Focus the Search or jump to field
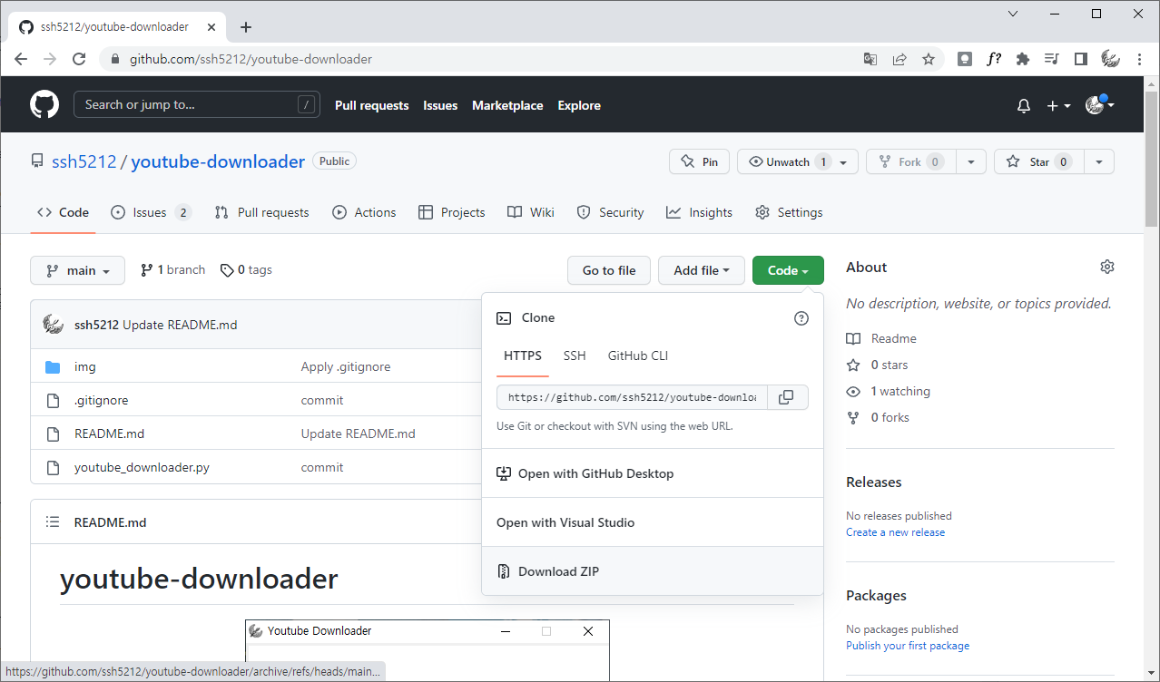 point(197,104)
